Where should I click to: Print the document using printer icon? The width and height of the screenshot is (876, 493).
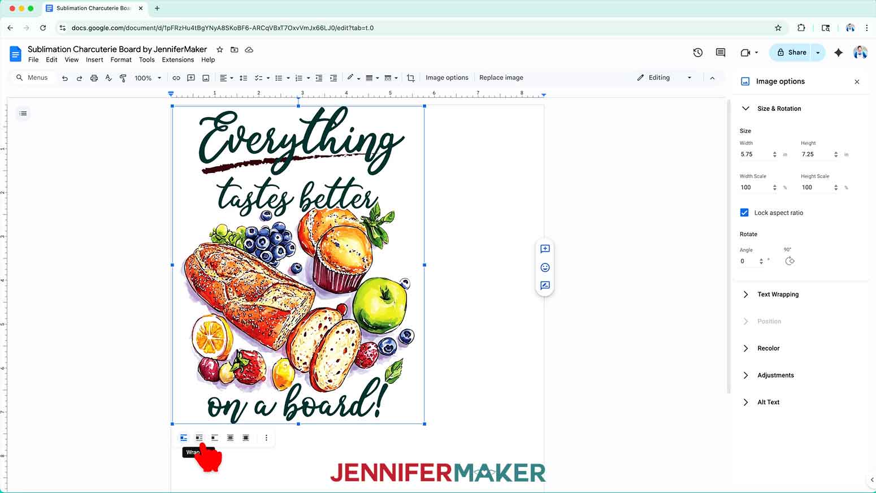point(94,78)
